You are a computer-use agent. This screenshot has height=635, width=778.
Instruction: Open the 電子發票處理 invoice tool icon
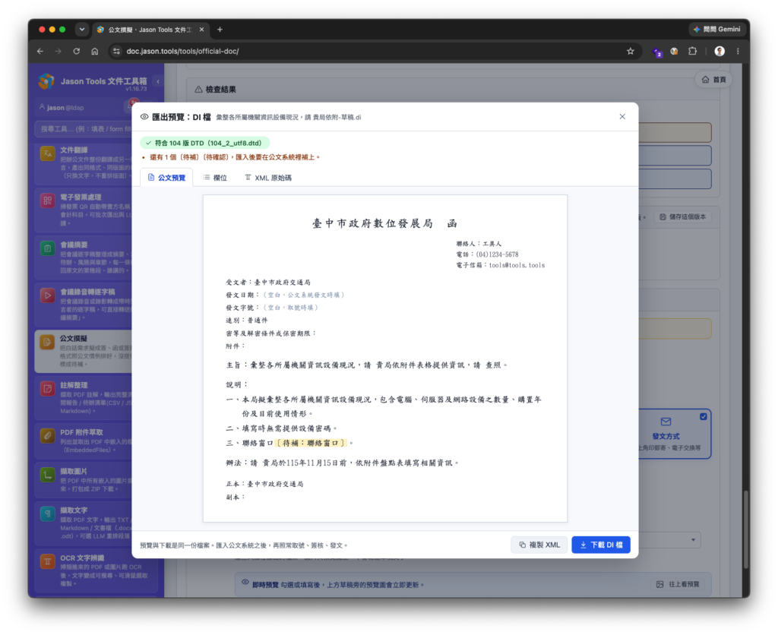click(x=48, y=201)
